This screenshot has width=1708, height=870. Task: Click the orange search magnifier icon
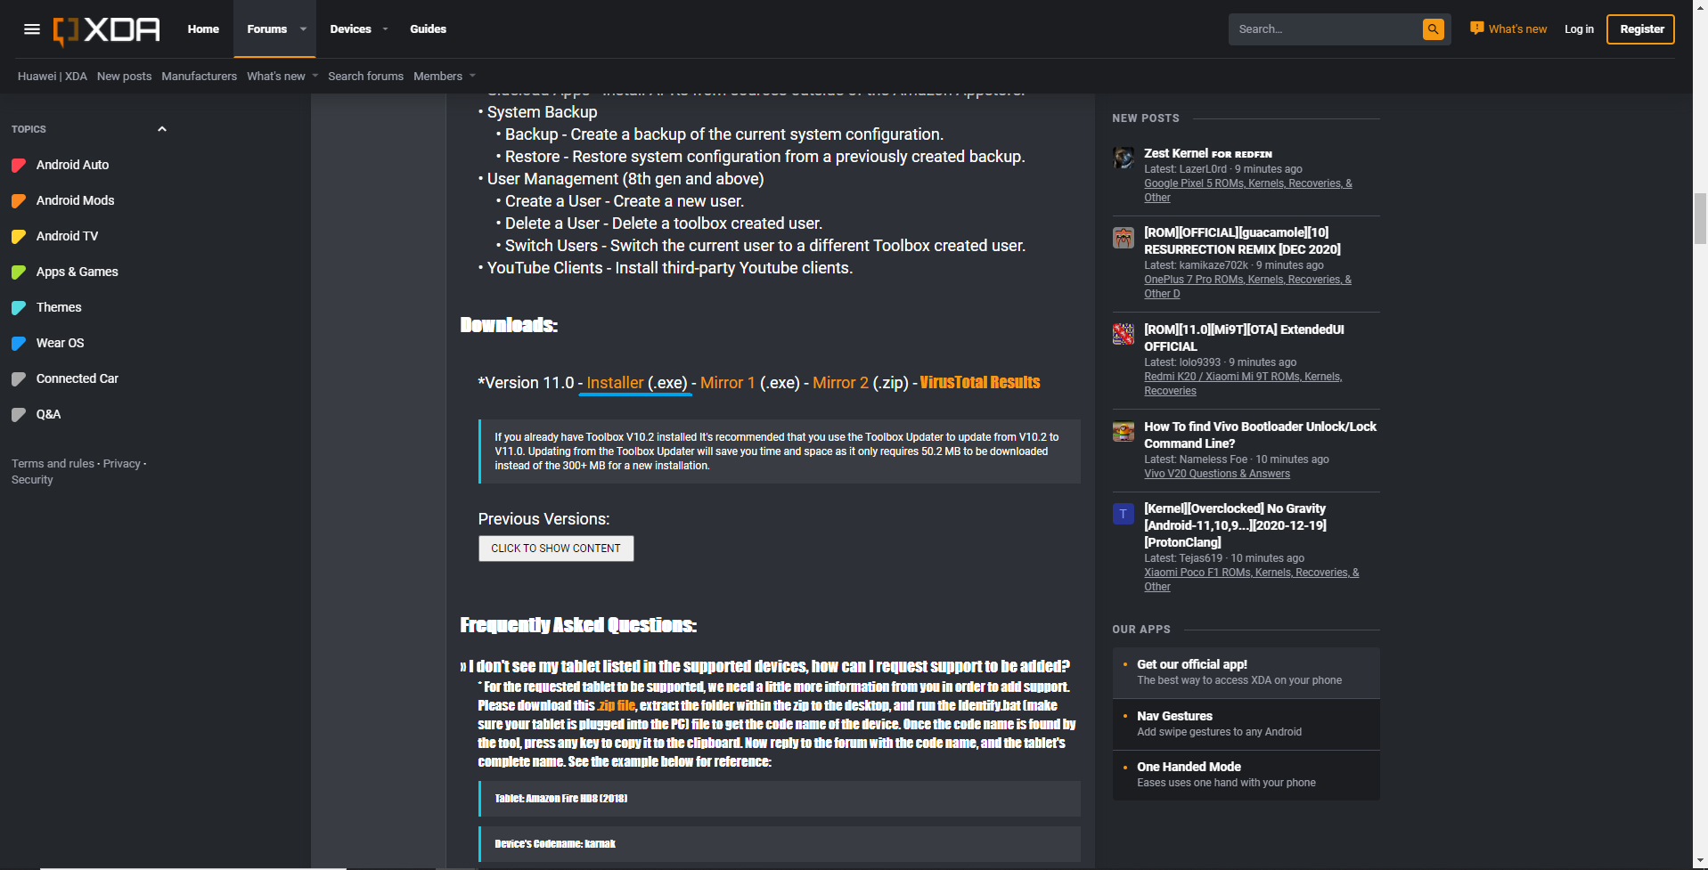click(1433, 29)
